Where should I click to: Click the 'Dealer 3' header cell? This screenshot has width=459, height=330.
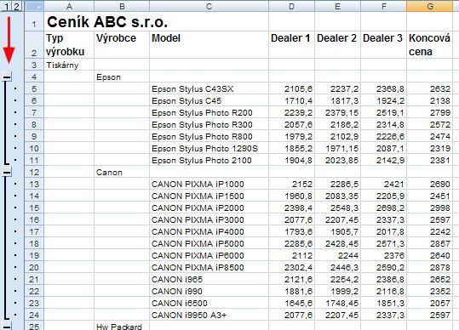click(383, 45)
